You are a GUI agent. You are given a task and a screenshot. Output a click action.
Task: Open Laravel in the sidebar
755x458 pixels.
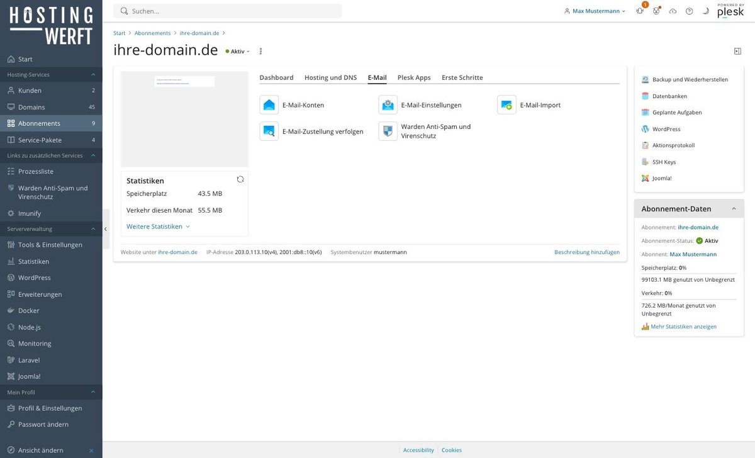pos(51,360)
